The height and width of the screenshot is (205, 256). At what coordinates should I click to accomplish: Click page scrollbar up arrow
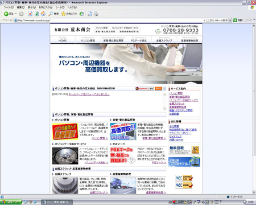254,25
